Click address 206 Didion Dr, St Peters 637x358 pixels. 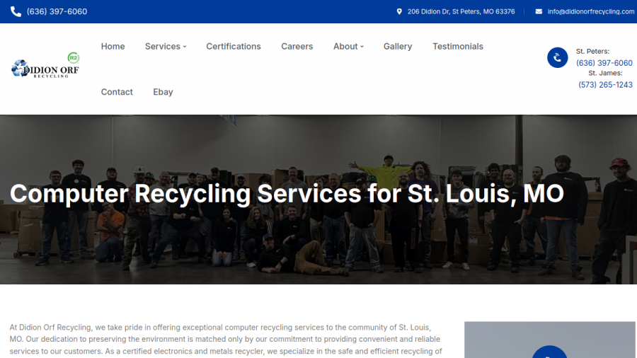461,12
